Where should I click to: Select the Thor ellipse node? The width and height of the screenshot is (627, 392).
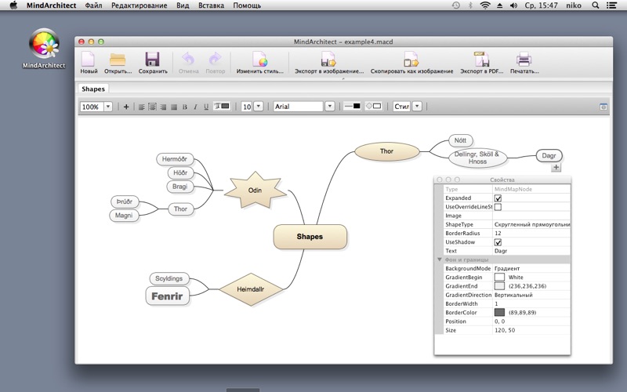tap(386, 151)
